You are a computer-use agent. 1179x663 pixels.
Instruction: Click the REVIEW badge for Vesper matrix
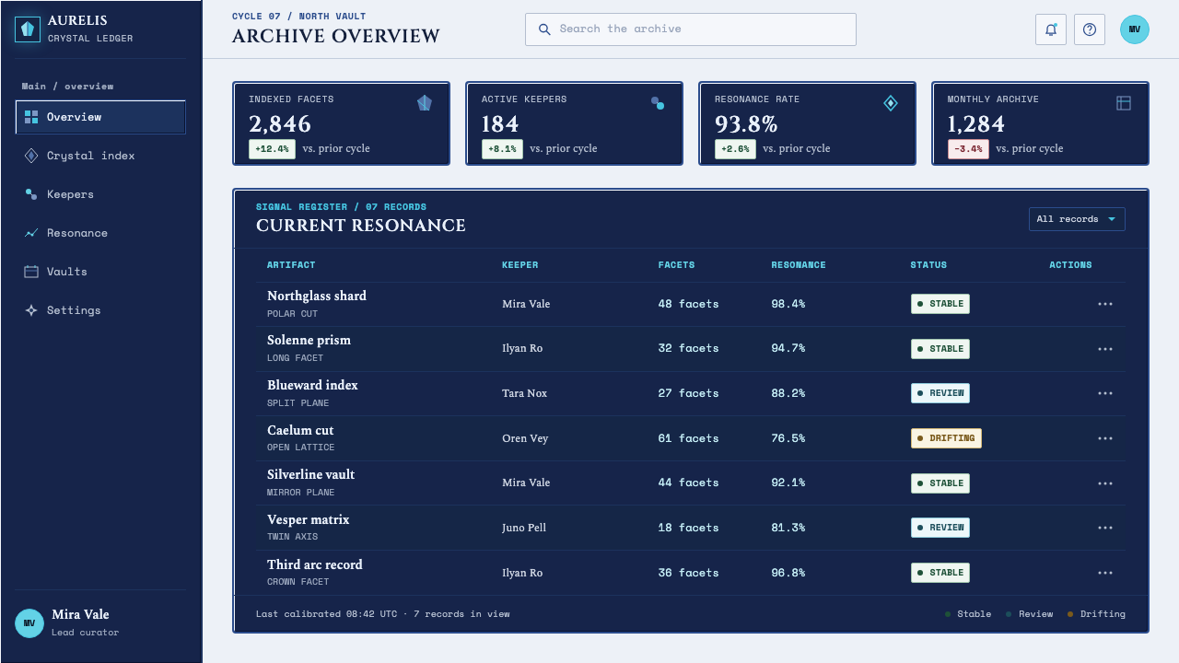click(x=940, y=528)
